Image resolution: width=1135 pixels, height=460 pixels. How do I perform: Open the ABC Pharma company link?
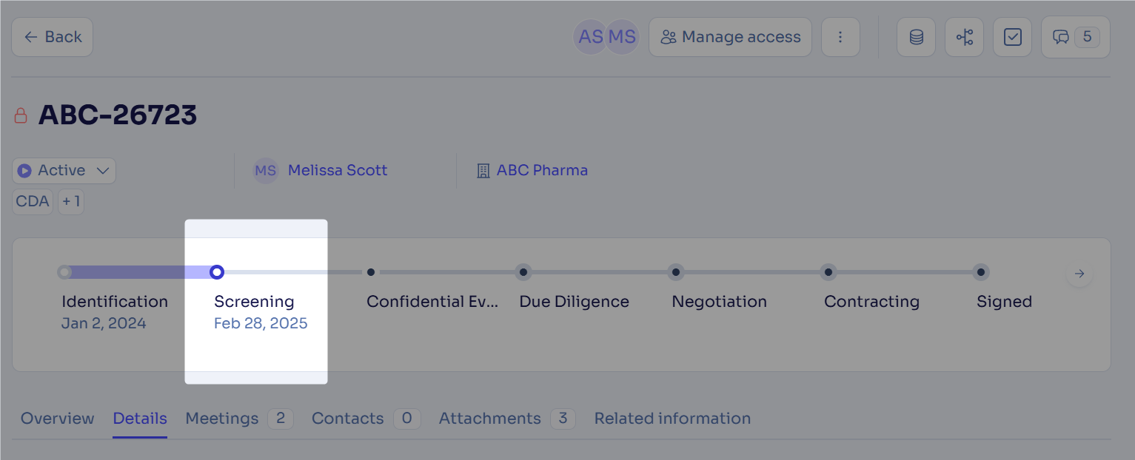point(541,171)
